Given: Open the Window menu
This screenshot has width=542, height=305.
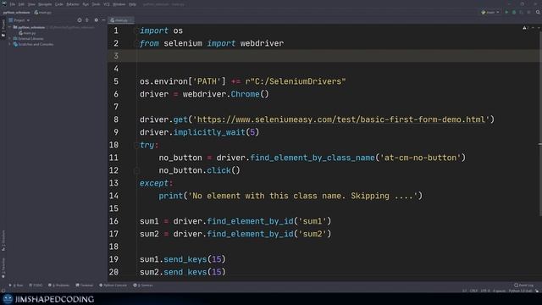Looking at the screenshot, I should [x=119, y=4].
